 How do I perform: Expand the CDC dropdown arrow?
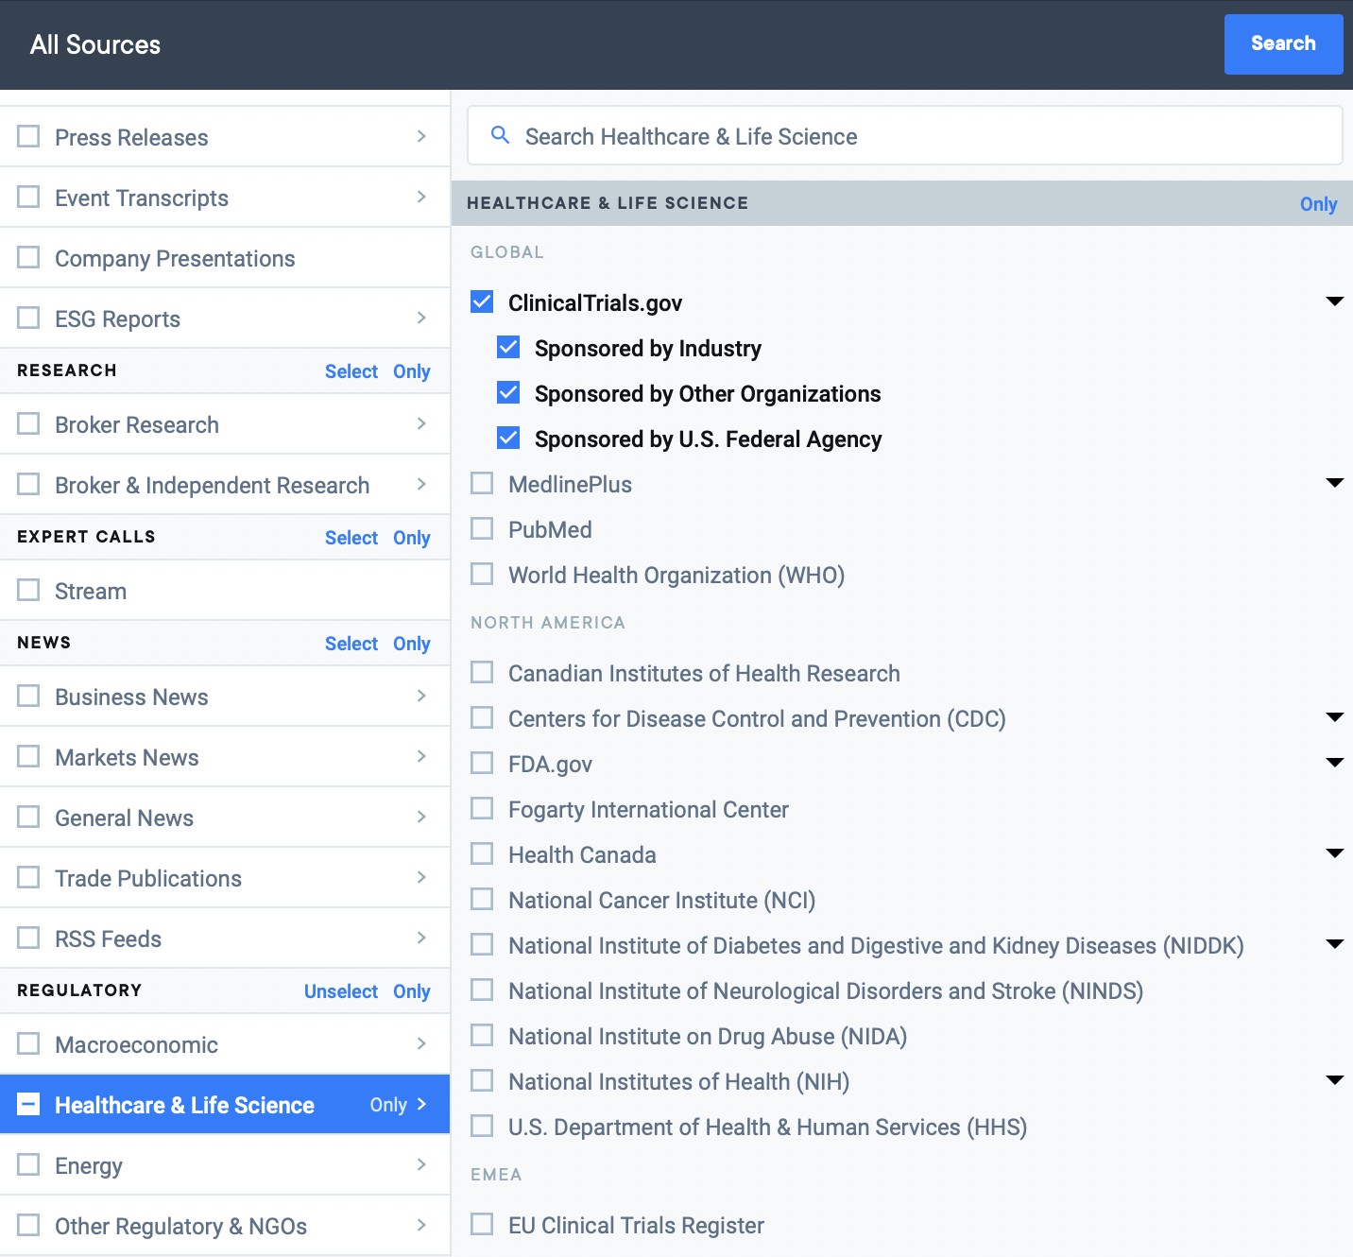1334,717
